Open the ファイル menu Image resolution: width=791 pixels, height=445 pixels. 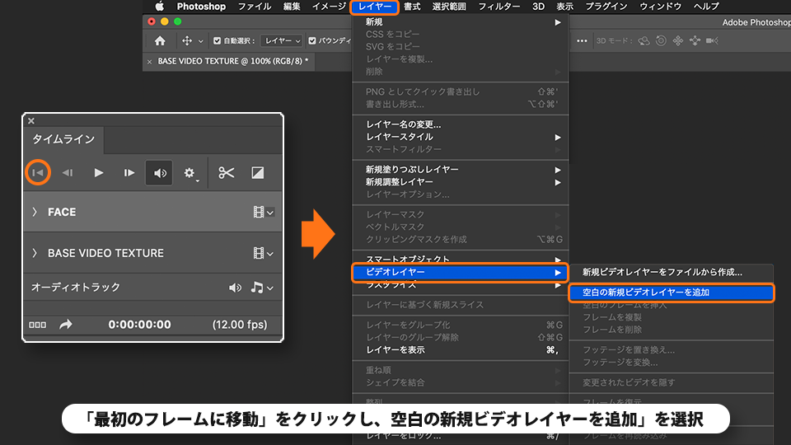coord(255,7)
